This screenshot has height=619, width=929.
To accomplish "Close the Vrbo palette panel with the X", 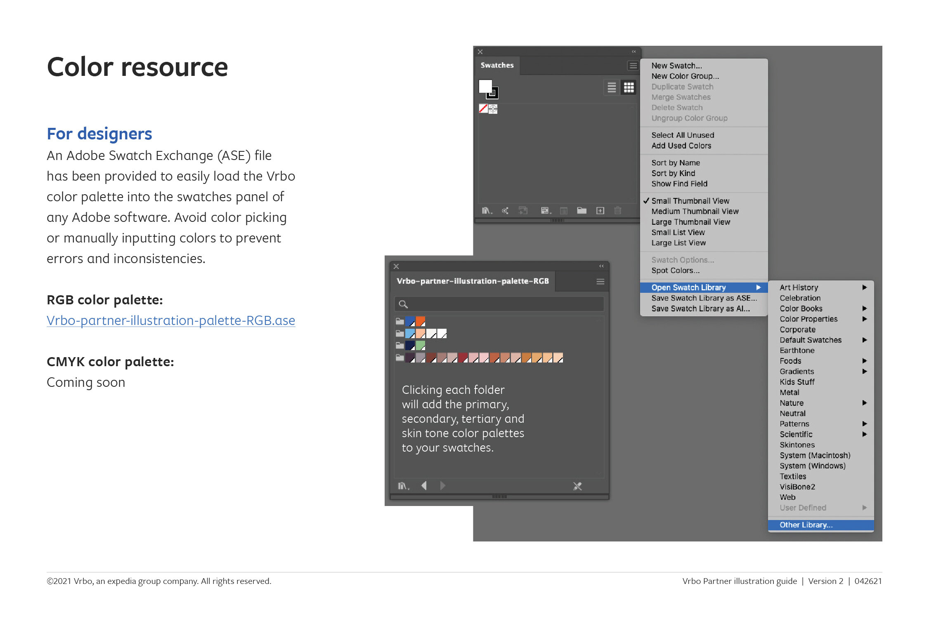I will pyautogui.click(x=396, y=266).
